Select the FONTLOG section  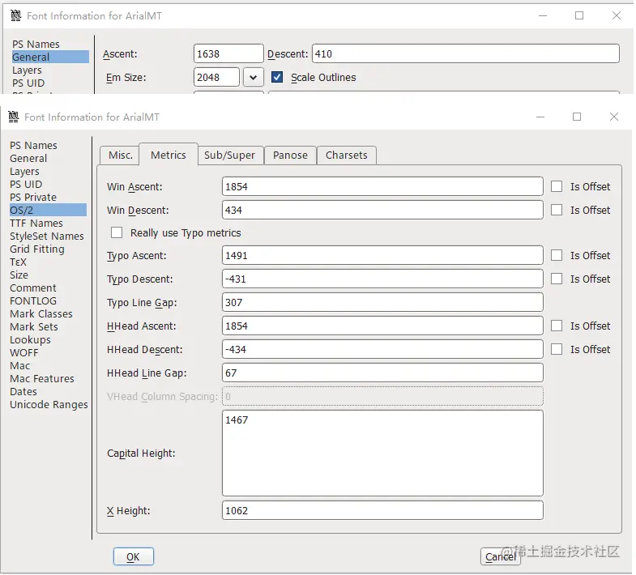click(33, 301)
